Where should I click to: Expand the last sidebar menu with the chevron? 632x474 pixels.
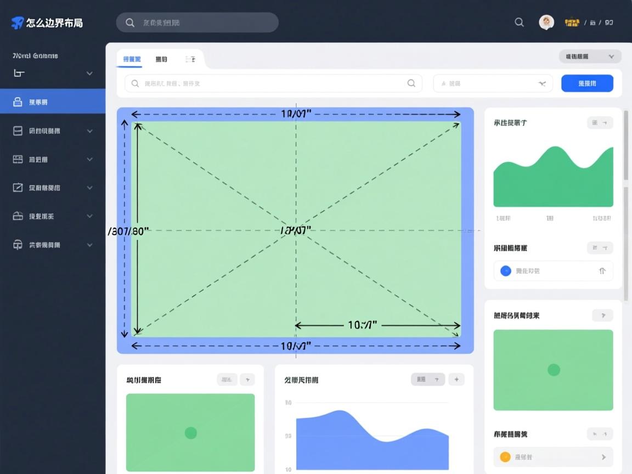[89, 245]
